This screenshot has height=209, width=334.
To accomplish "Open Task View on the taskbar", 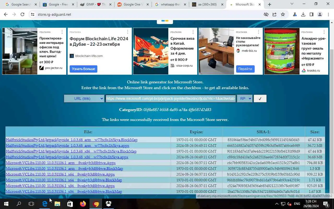I will [31, 204].
